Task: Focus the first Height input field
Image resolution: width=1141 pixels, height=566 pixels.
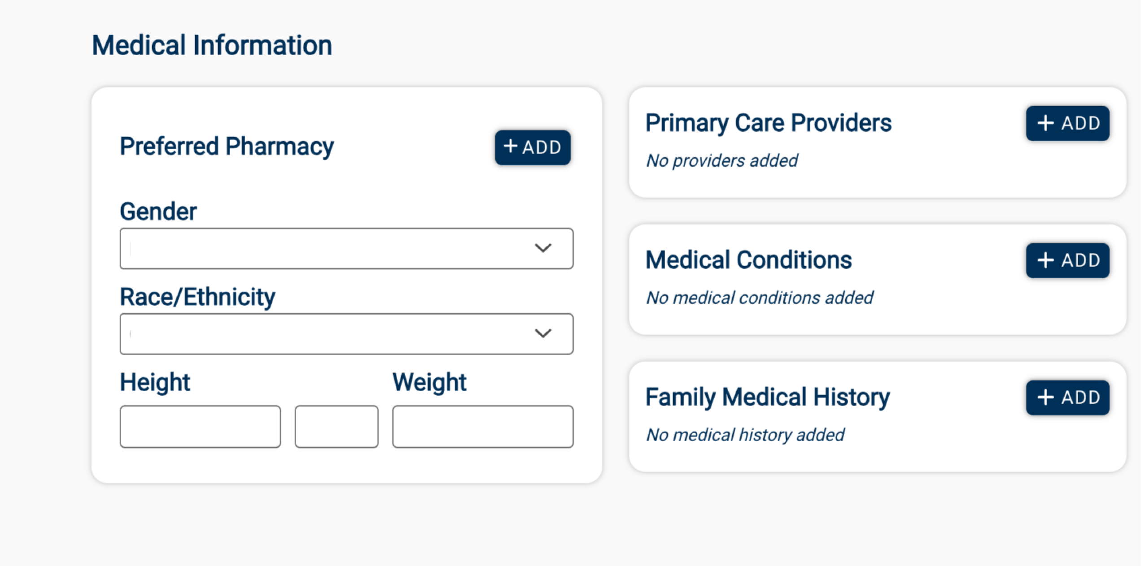Action: coord(200,427)
